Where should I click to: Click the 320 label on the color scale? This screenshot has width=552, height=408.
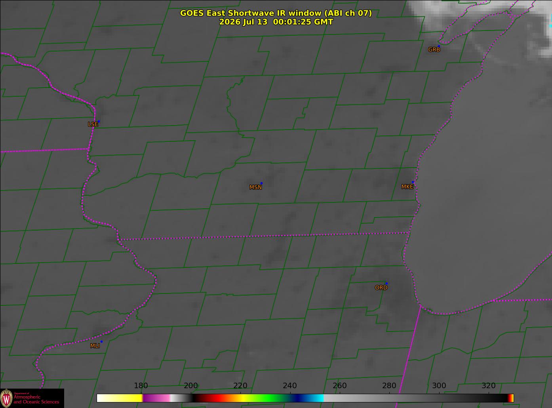(489, 386)
